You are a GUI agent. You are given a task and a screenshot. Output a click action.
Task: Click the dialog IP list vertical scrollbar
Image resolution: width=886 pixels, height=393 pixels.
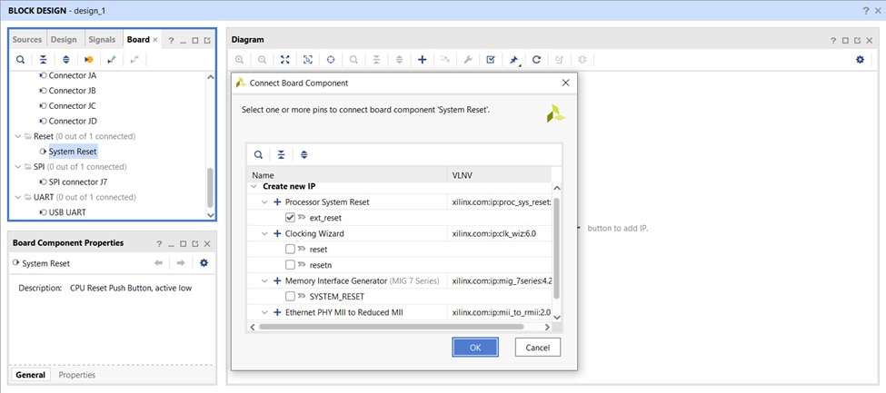pyautogui.click(x=556, y=249)
